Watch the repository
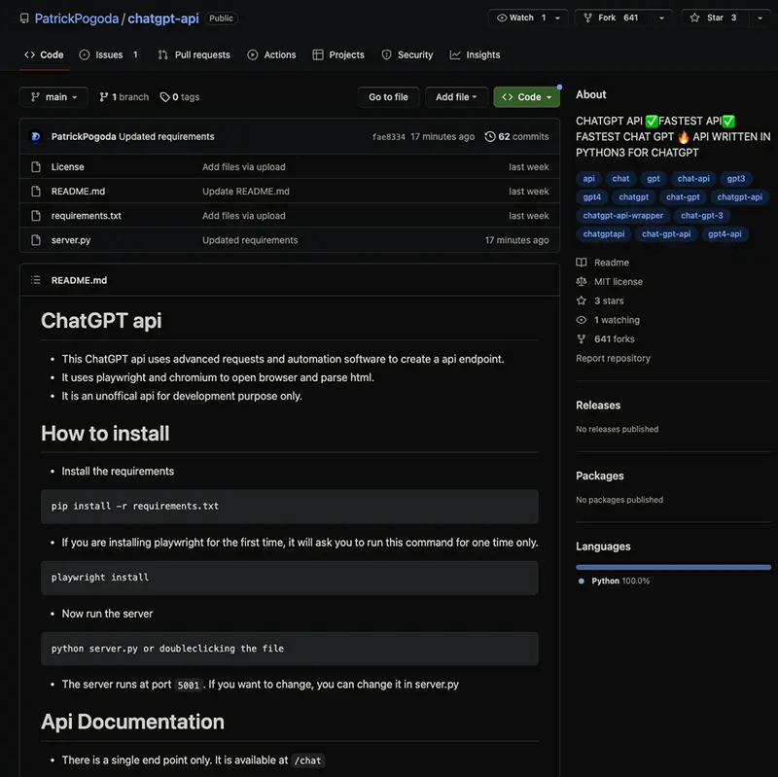 click(520, 18)
